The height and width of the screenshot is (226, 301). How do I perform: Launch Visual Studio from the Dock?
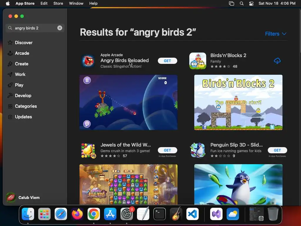coord(216,214)
